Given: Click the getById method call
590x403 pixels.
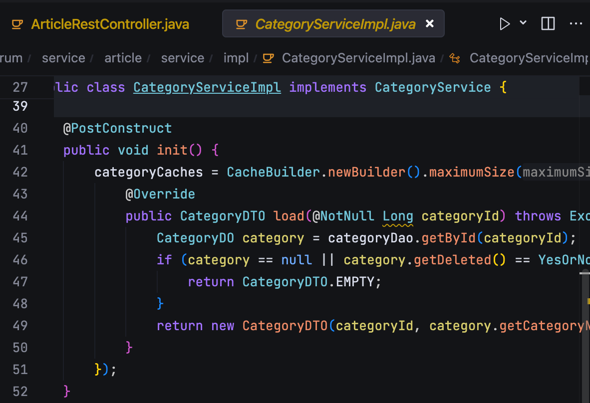Looking at the screenshot, I should coord(449,238).
